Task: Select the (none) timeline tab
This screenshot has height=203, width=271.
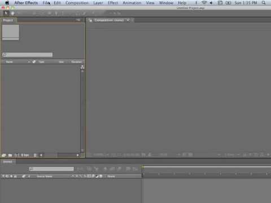Action: 7,161
